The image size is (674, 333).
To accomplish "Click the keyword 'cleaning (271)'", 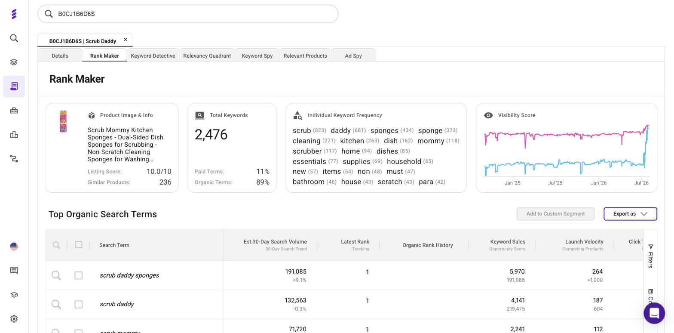I will click(x=314, y=141).
